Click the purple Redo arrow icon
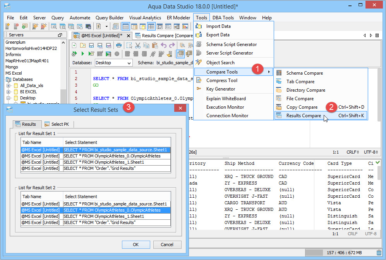 tap(171, 45)
